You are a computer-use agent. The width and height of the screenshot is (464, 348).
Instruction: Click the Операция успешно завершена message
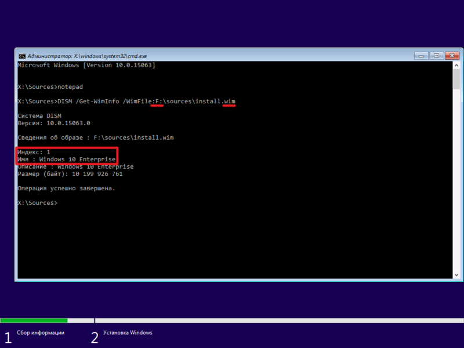click(66, 188)
